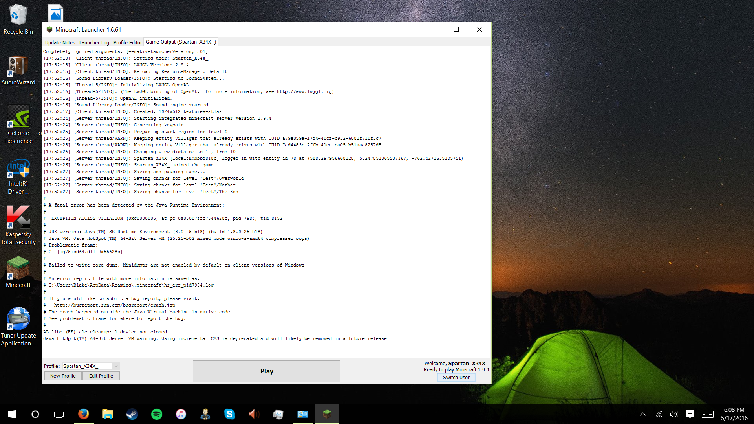This screenshot has width=754, height=424.
Task: Open Spotify from the taskbar
Action: click(x=156, y=414)
